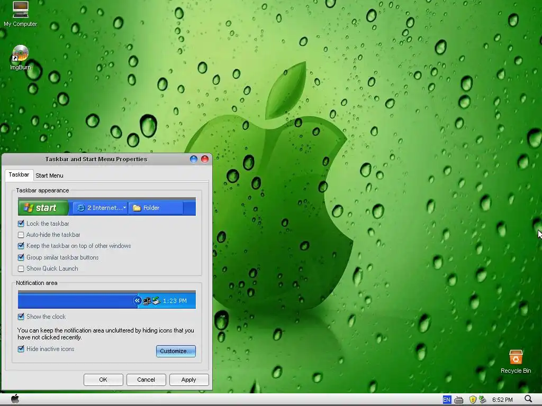Open the magnifier search icon in taskbar
The height and width of the screenshot is (406, 542).
[528, 399]
